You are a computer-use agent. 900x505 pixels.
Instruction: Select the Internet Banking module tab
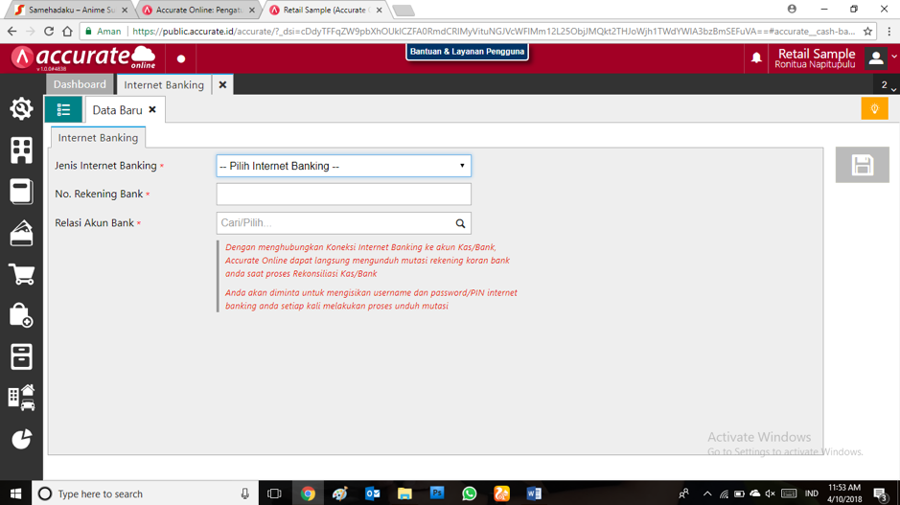[x=164, y=85]
